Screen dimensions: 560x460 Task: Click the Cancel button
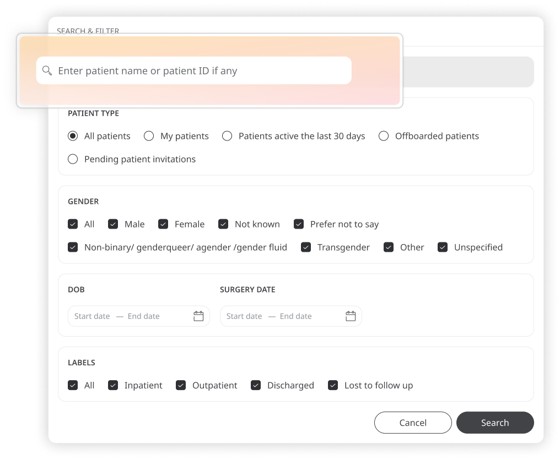pyautogui.click(x=413, y=423)
